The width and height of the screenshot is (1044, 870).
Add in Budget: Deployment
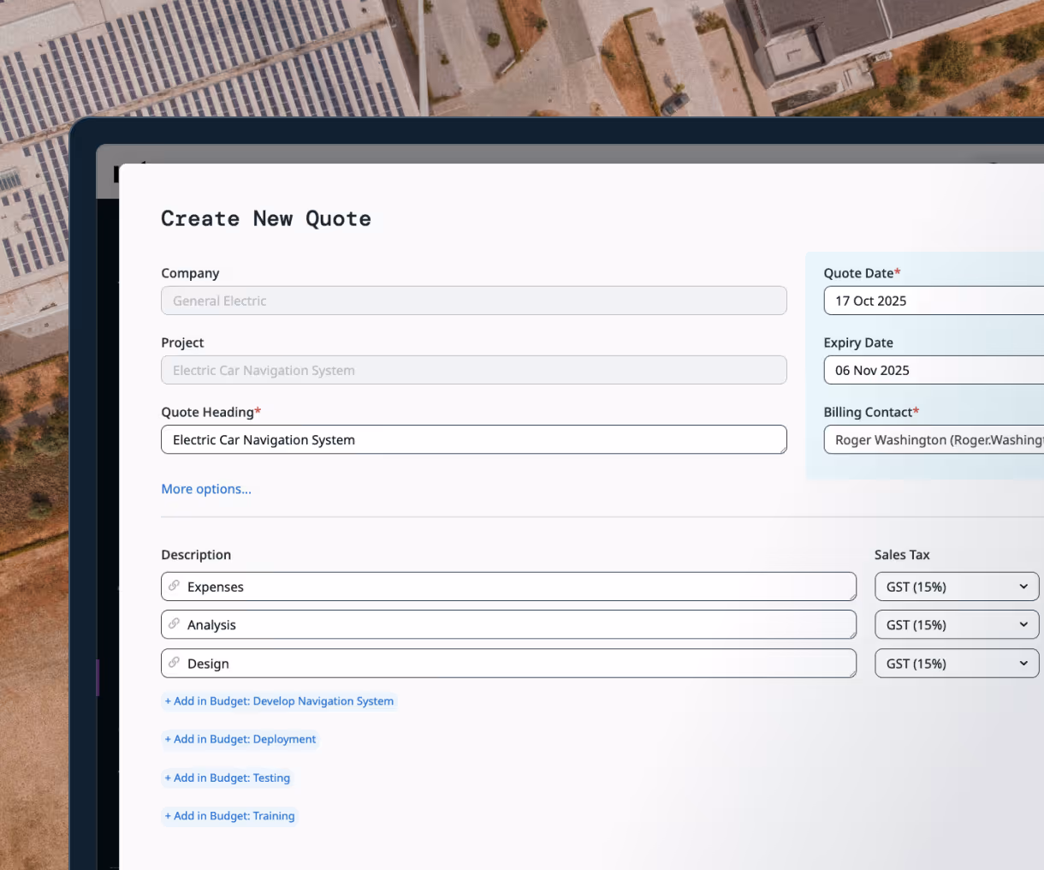pyautogui.click(x=240, y=739)
